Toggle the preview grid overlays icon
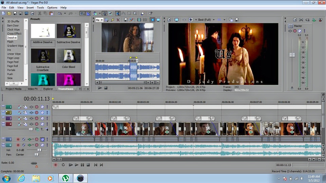This screenshot has height=183, width=326. pyautogui.click(x=219, y=20)
